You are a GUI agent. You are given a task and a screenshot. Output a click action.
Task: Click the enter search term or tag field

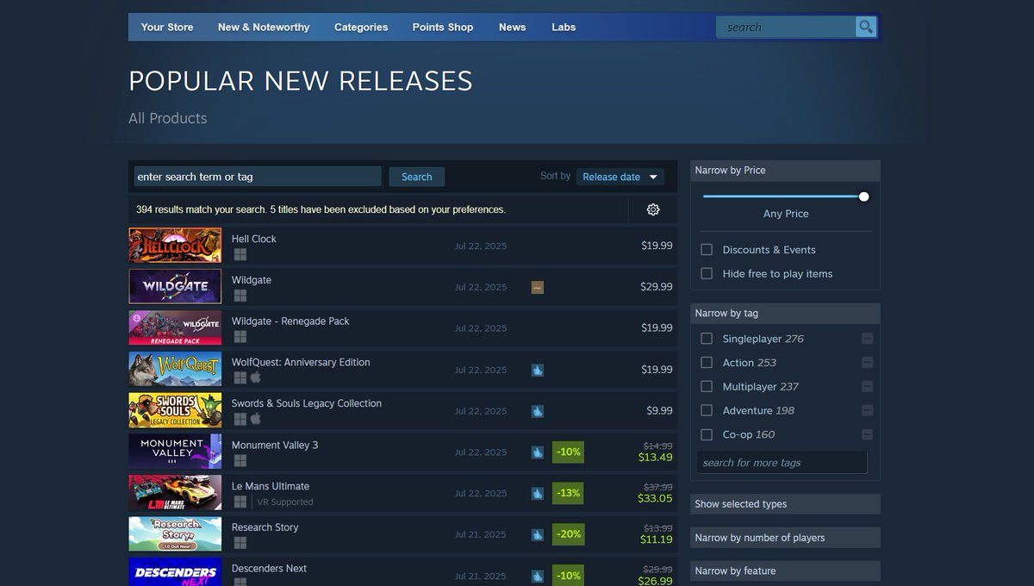point(257,177)
